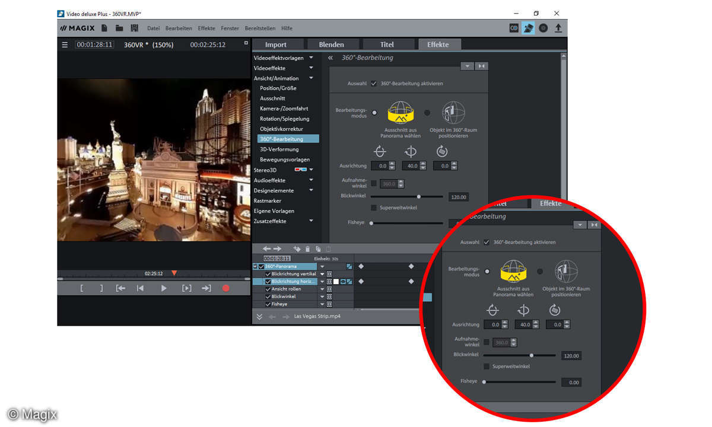
Task: Click the eye icon on the Blickrichtung horiz row
Action: click(343, 282)
